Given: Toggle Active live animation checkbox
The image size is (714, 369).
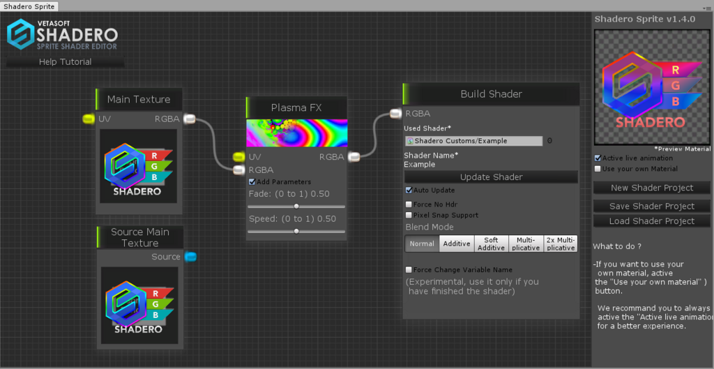Looking at the screenshot, I should click(x=598, y=158).
